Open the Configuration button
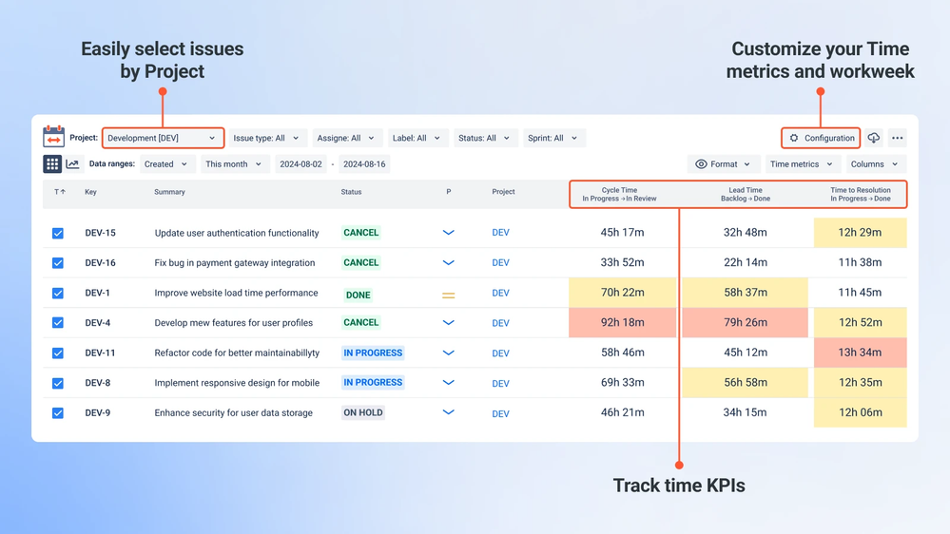Screen dimensions: 950x534 821,138
